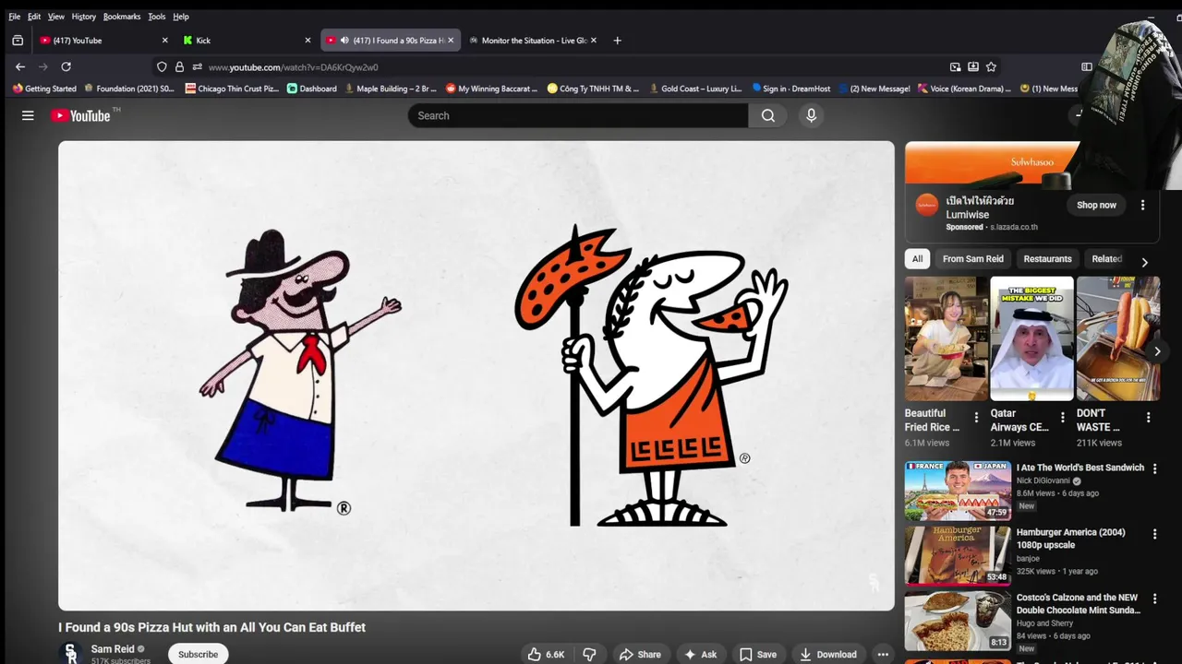Open options for DON'T WASTE short
The image size is (1182, 664).
click(1148, 418)
